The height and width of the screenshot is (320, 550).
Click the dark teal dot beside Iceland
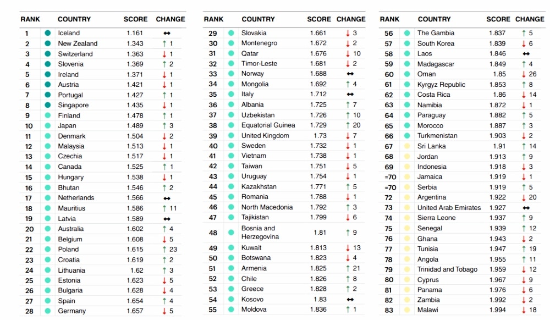point(48,33)
